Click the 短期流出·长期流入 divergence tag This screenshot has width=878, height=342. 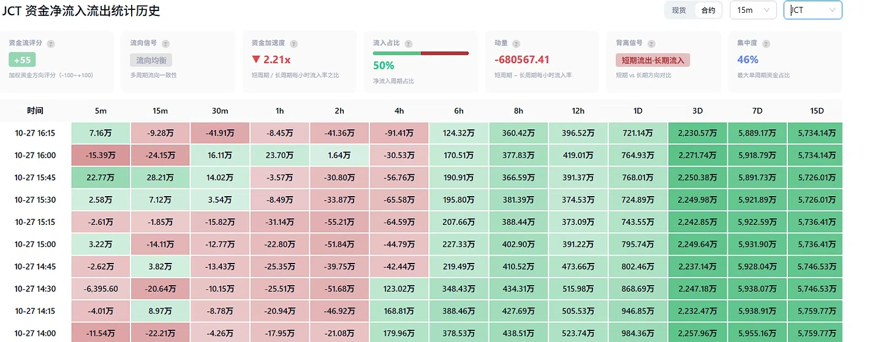[653, 60]
